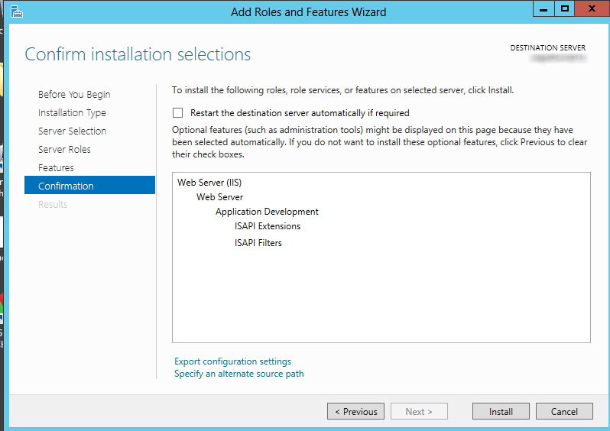Image resolution: width=610 pixels, height=431 pixels.
Task: Go to Before You Begin step
Action: pos(74,95)
